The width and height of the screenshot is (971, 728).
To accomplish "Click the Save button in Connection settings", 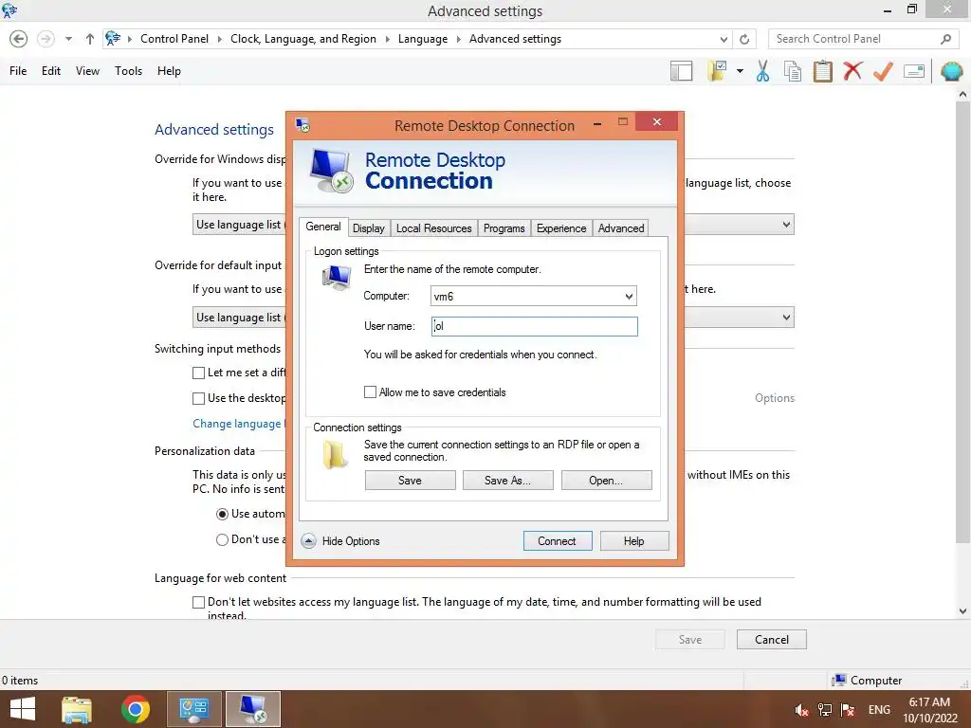I will coord(410,481).
